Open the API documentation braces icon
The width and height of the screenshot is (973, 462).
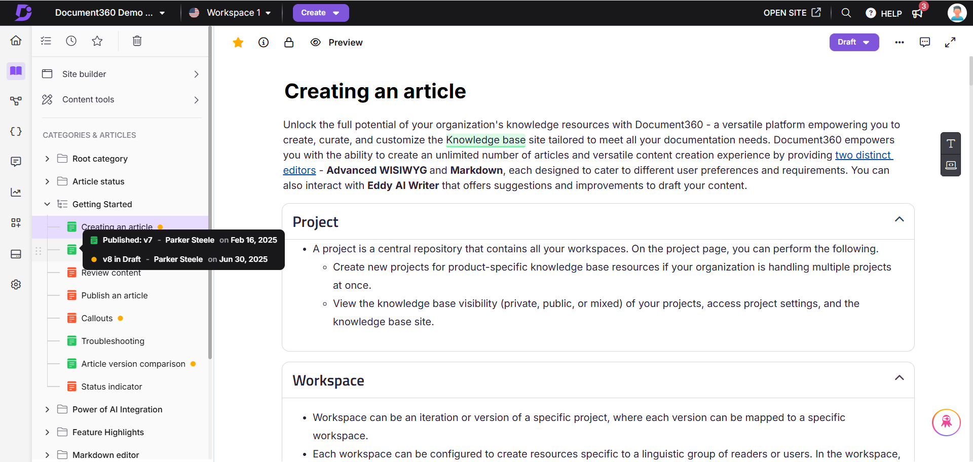(16, 131)
